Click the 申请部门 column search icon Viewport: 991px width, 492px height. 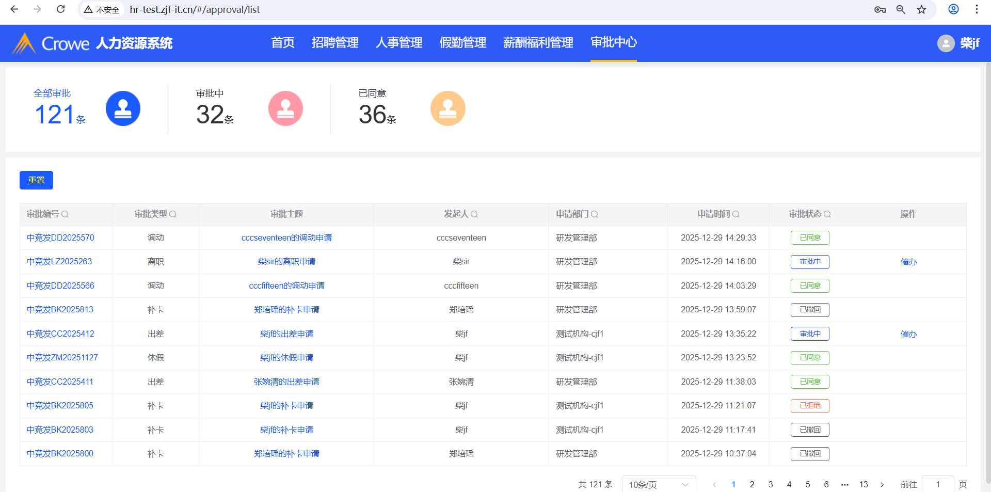point(595,214)
